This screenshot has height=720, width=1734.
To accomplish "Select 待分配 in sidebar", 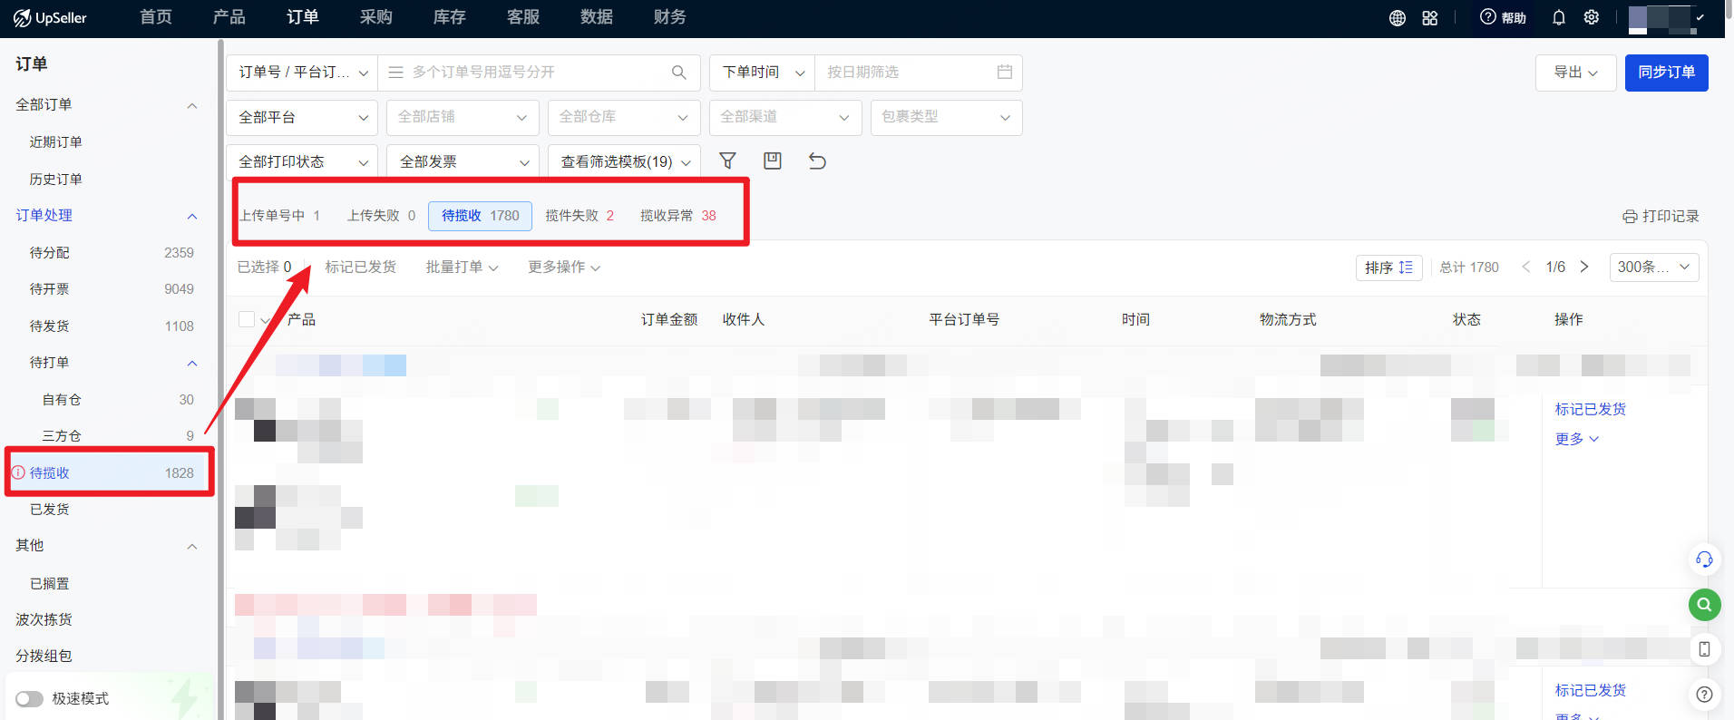I will (x=111, y=253).
